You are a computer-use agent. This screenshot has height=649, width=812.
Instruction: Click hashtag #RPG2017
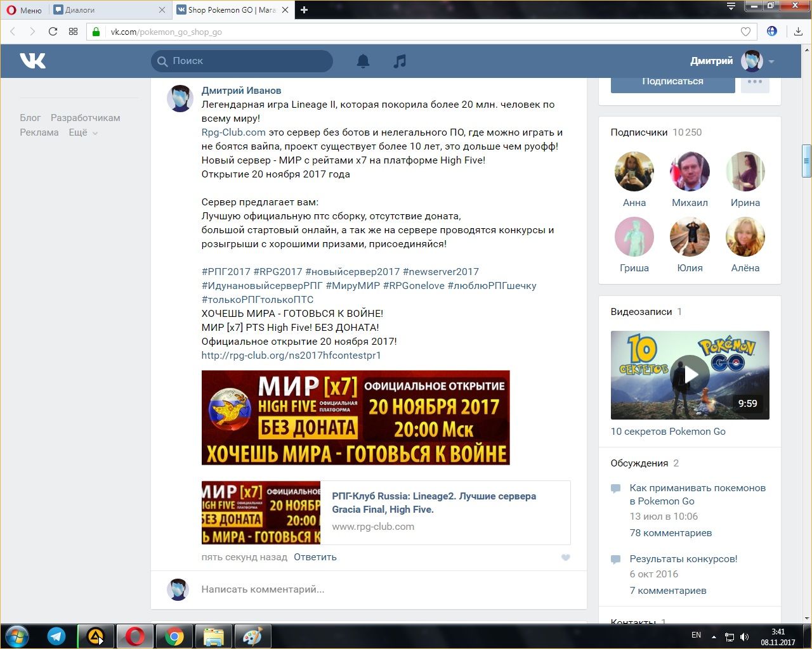pos(278,272)
